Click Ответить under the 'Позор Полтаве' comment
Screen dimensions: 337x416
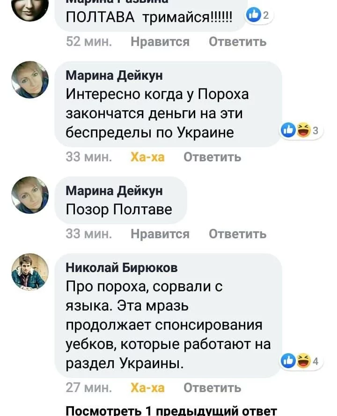[x=237, y=234]
